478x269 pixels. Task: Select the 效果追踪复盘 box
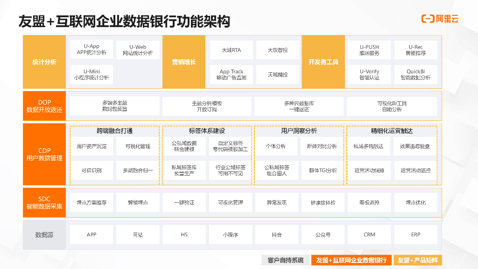[x=415, y=146]
